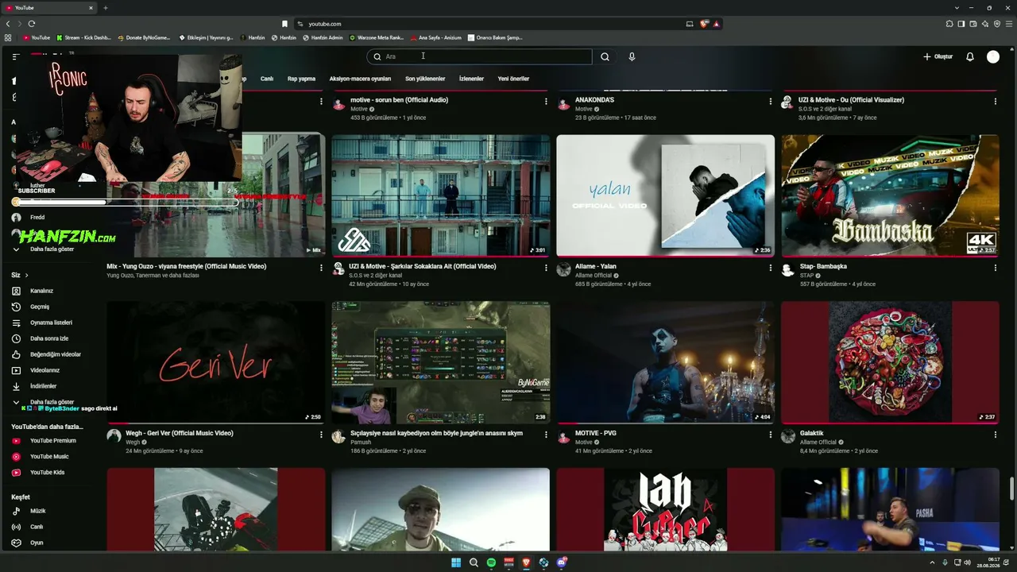Open Sıçılayslye nasıl kaybediyon video title
Image resolution: width=1017 pixels, height=572 pixels.
pos(436,434)
